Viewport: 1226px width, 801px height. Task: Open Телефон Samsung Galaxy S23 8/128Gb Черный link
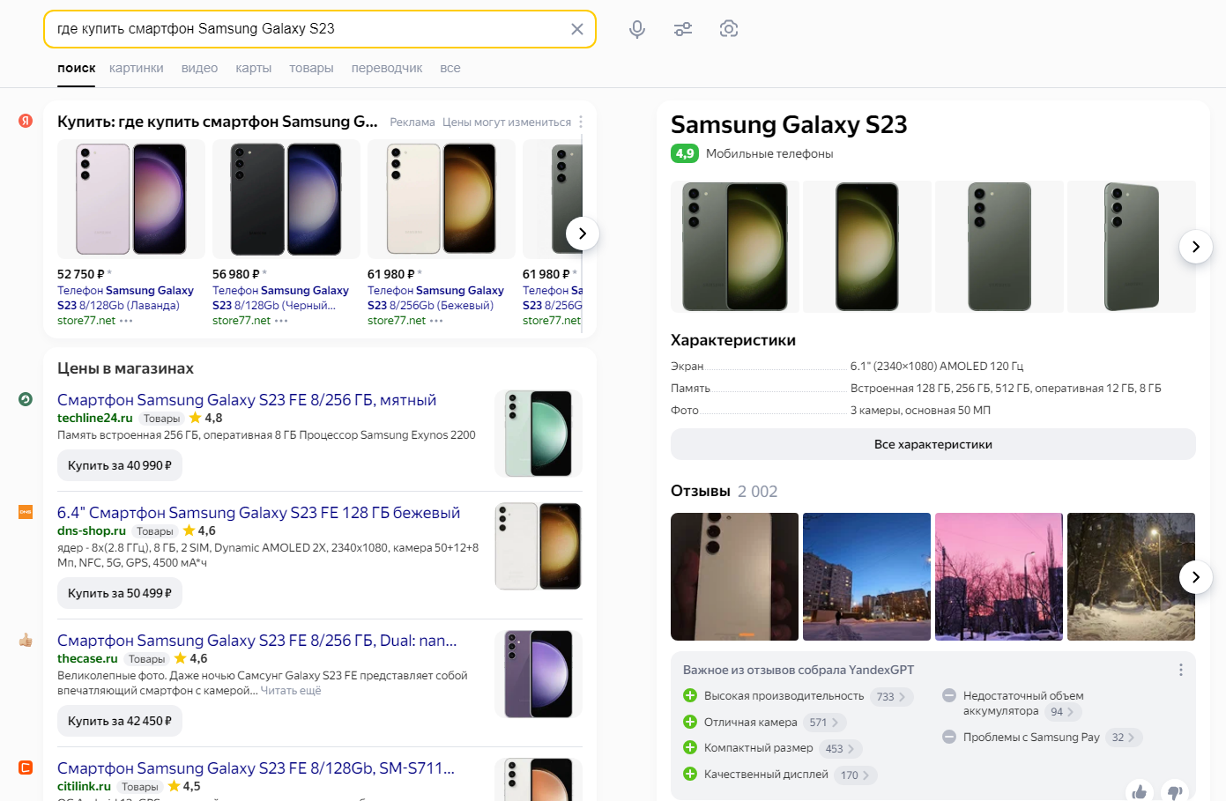[x=280, y=298]
